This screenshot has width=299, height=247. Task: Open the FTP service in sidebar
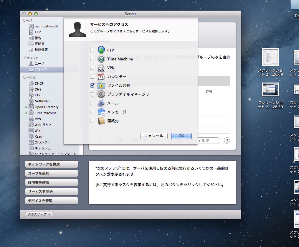tap(35, 95)
